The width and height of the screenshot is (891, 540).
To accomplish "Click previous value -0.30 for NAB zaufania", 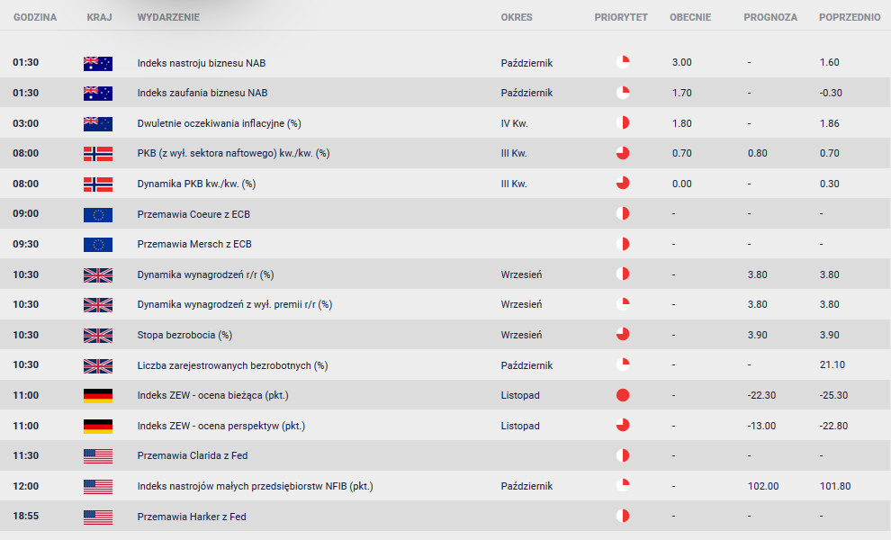I will click(831, 93).
